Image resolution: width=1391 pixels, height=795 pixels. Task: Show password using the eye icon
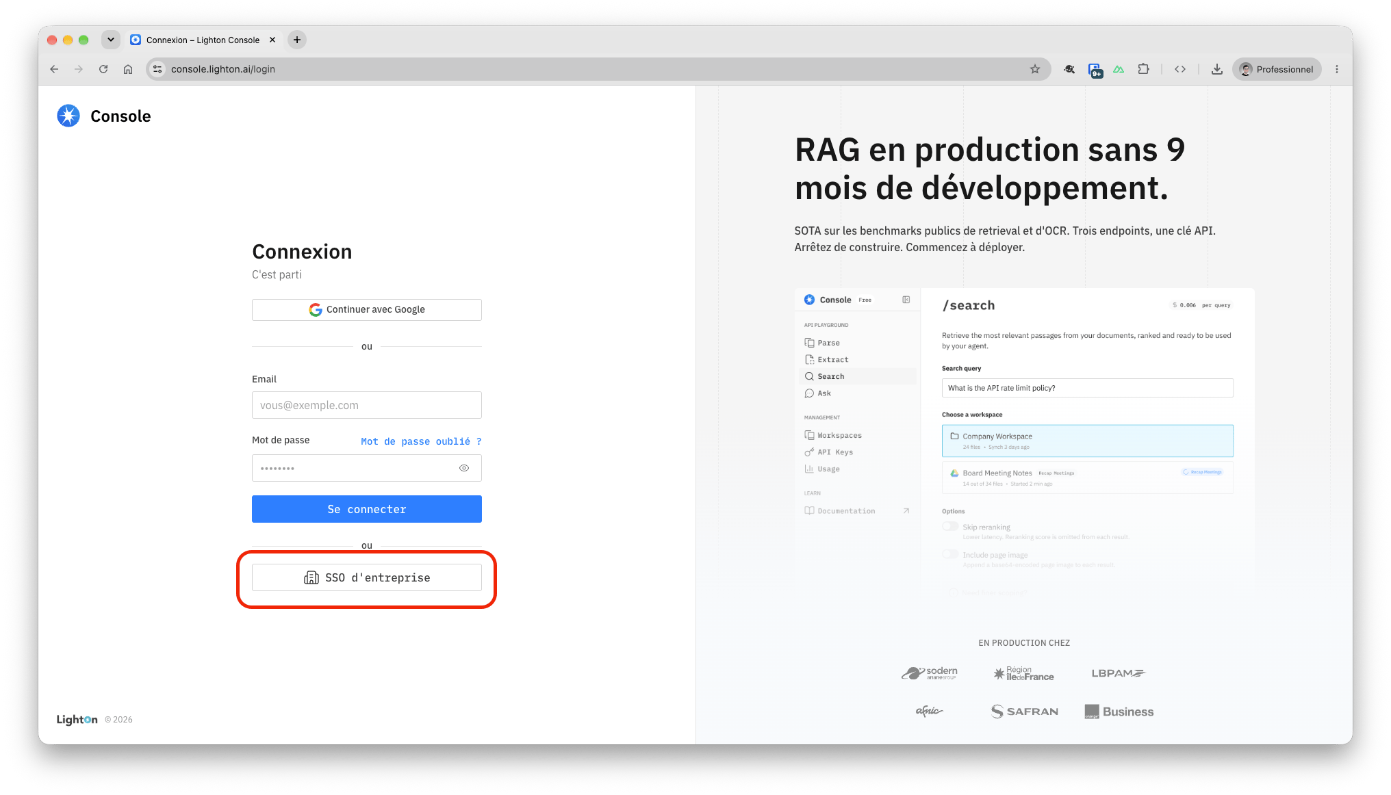464,468
